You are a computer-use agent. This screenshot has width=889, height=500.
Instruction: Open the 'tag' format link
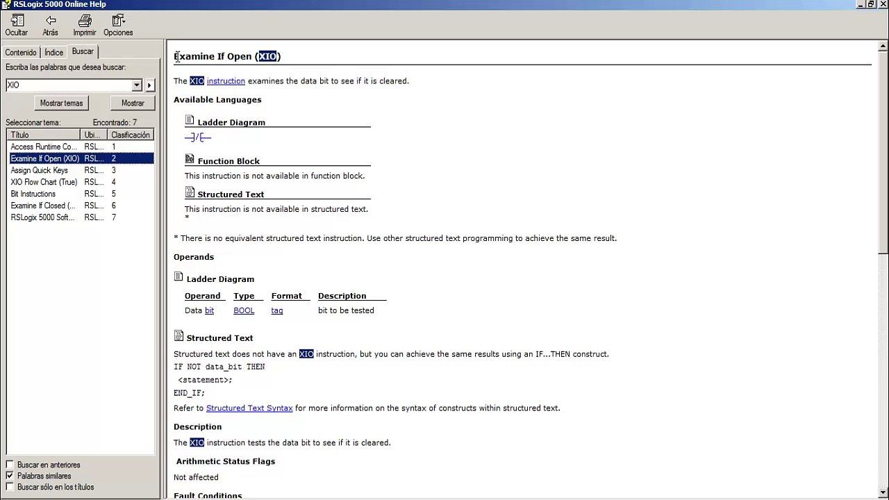[x=277, y=310]
